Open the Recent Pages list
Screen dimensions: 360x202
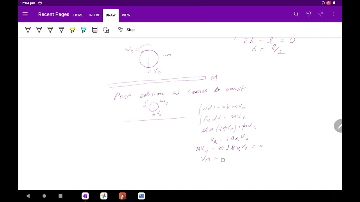[54, 14]
